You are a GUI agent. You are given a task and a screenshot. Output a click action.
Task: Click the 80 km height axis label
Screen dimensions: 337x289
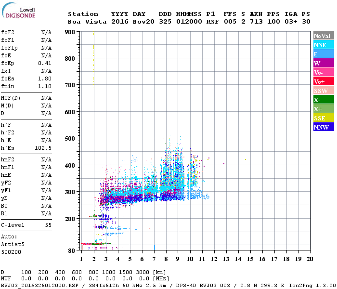pyautogui.click(x=71, y=251)
